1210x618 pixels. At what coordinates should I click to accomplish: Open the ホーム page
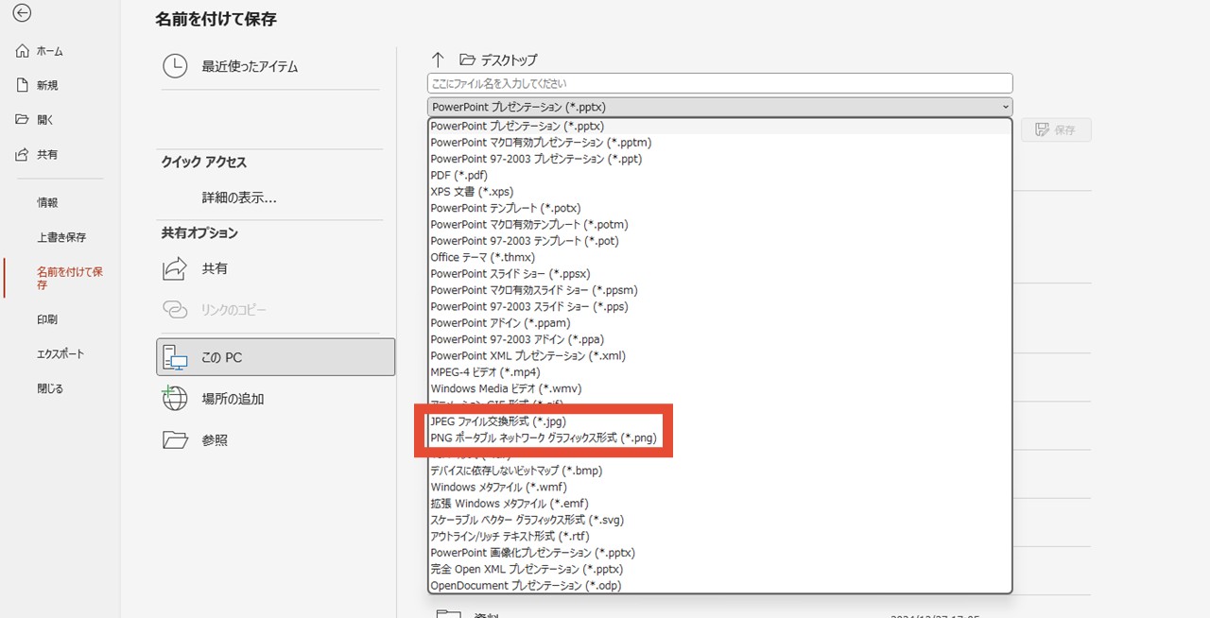[x=50, y=51]
